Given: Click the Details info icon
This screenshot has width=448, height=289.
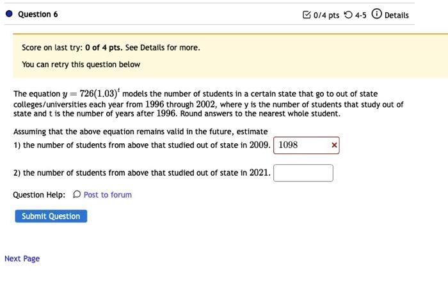Looking at the screenshot, I should point(377,15).
